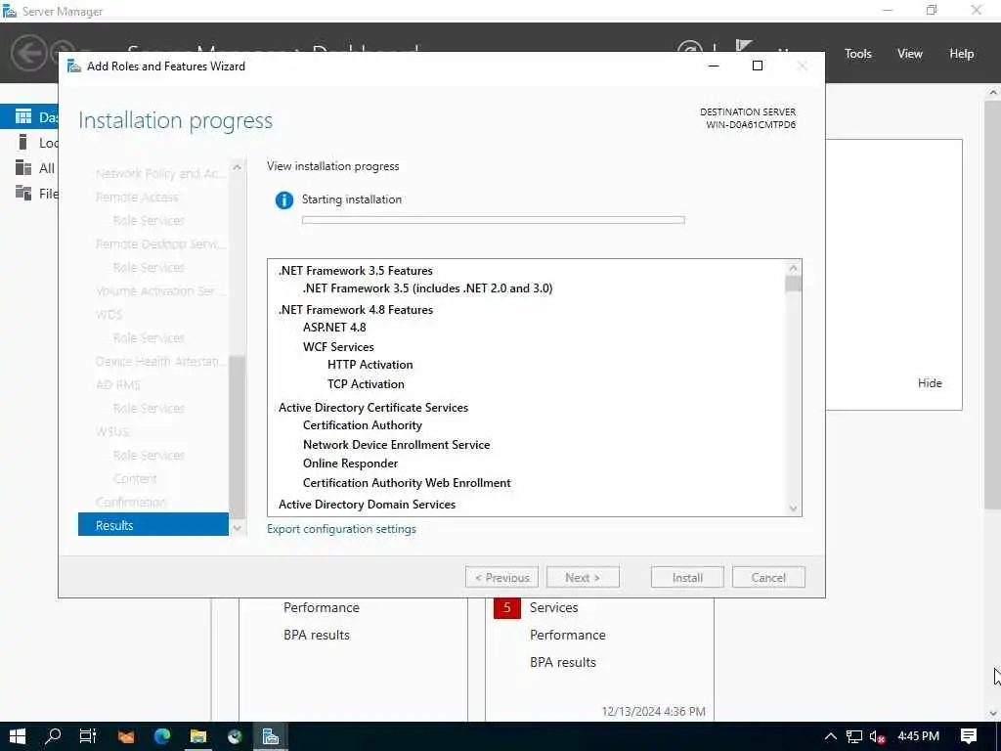
Task: Select Device Health Attestation step
Action: 160,362
